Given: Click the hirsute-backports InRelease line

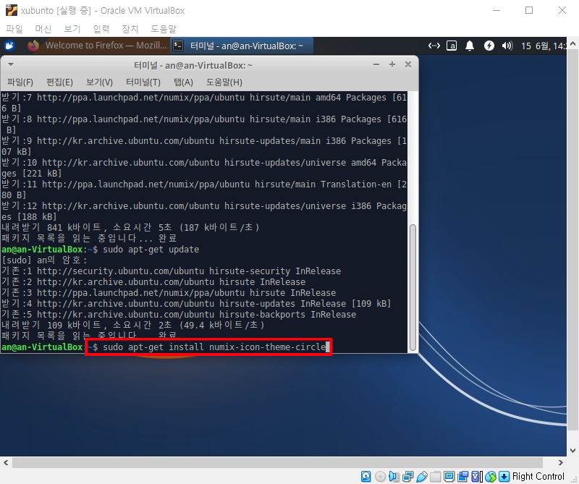Looking at the screenshot, I should pos(179,315).
